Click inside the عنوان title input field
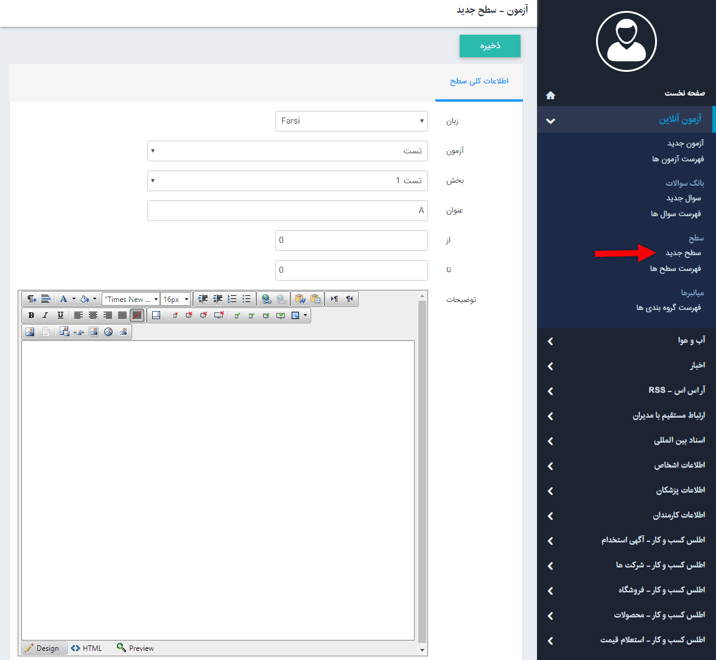 [x=287, y=210]
